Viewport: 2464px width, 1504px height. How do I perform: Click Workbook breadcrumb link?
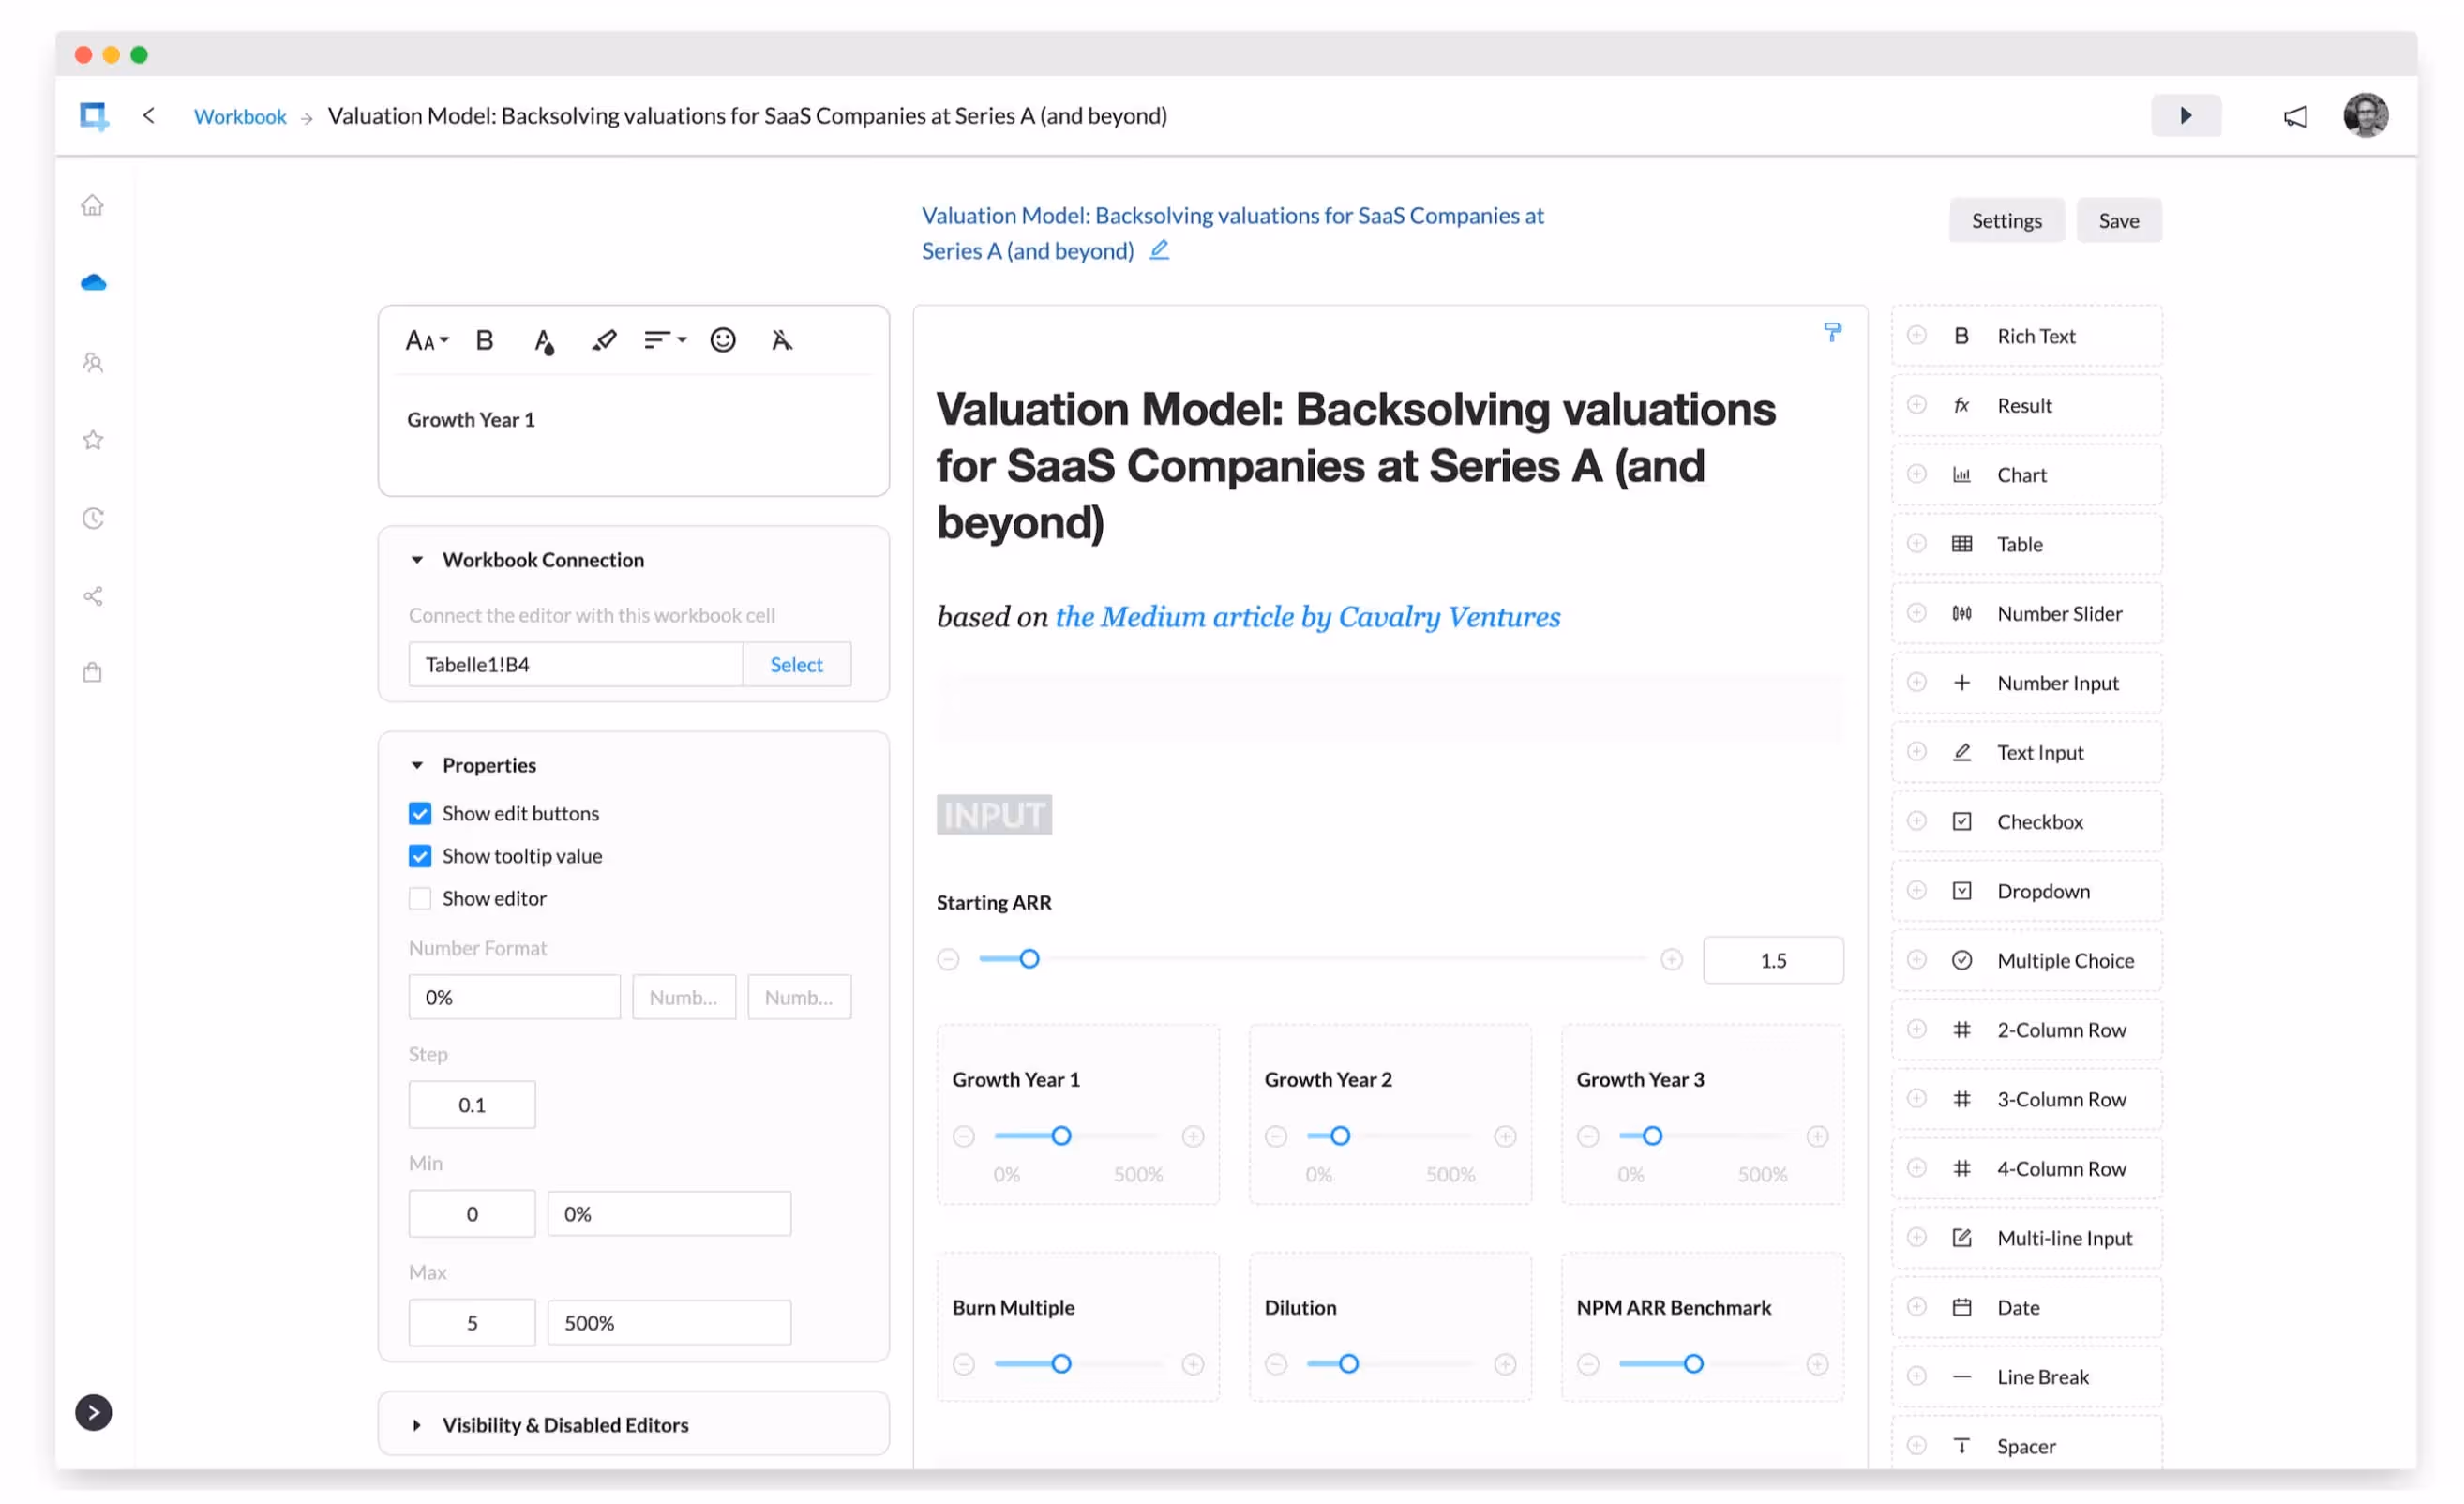(240, 117)
